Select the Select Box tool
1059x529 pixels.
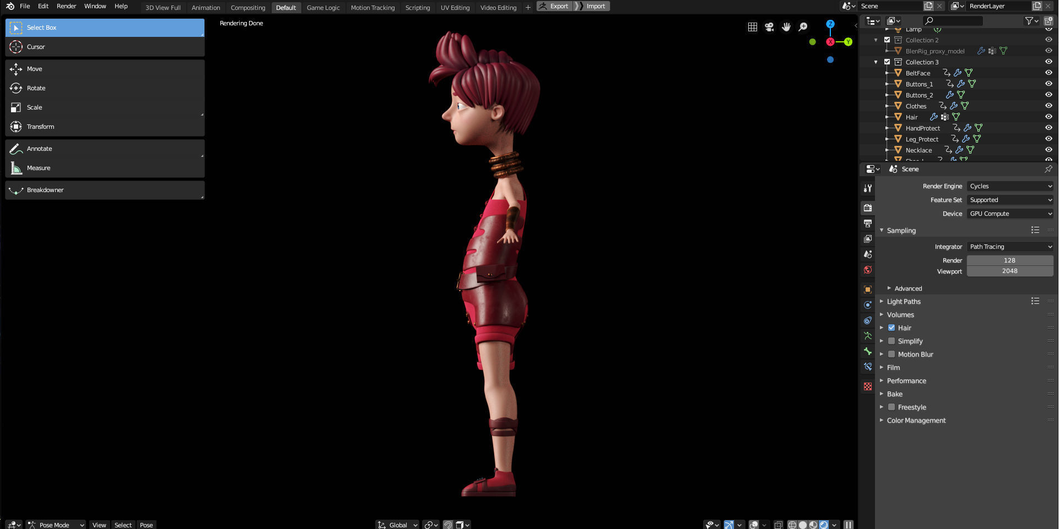pos(105,28)
